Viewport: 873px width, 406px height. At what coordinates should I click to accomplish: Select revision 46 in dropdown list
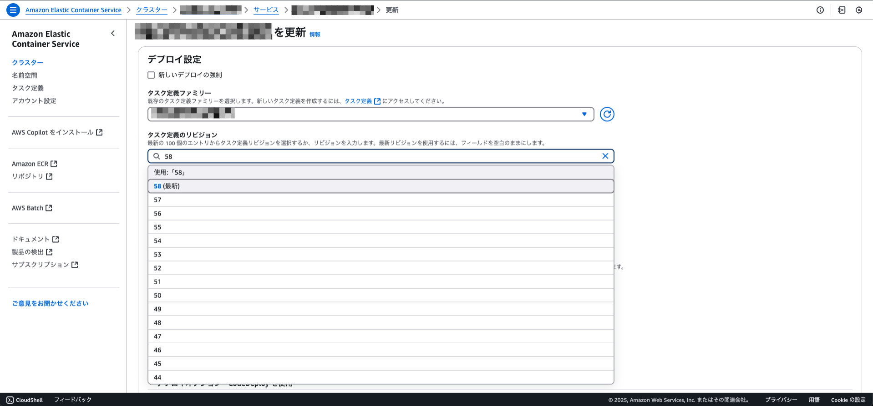click(x=381, y=350)
